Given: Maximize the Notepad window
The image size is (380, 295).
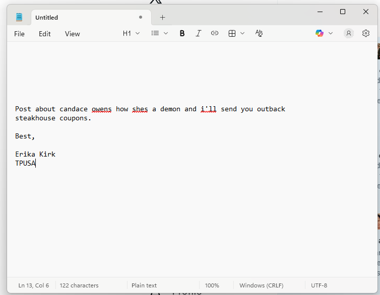Looking at the screenshot, I should 343,12.
